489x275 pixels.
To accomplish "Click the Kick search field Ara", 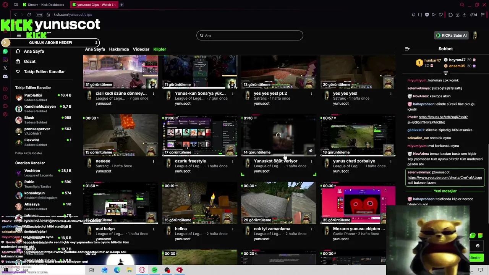I will point(250,36).
